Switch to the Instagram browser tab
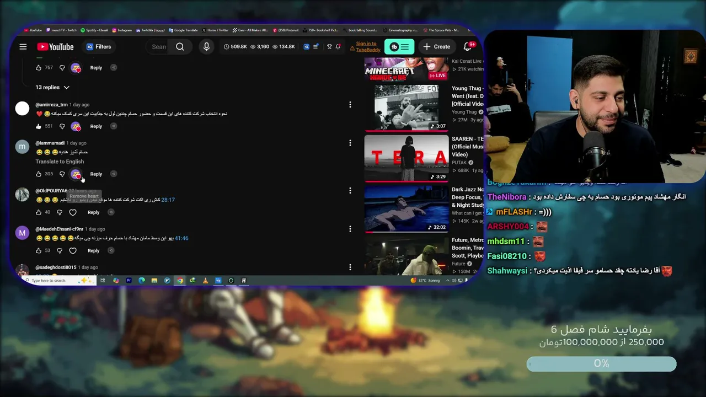The height and width of the screenshot is (397, 706). [x=122, y=30]
